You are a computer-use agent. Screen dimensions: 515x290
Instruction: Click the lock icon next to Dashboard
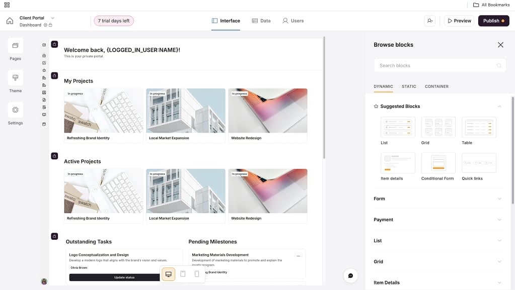tap(50, 25)
